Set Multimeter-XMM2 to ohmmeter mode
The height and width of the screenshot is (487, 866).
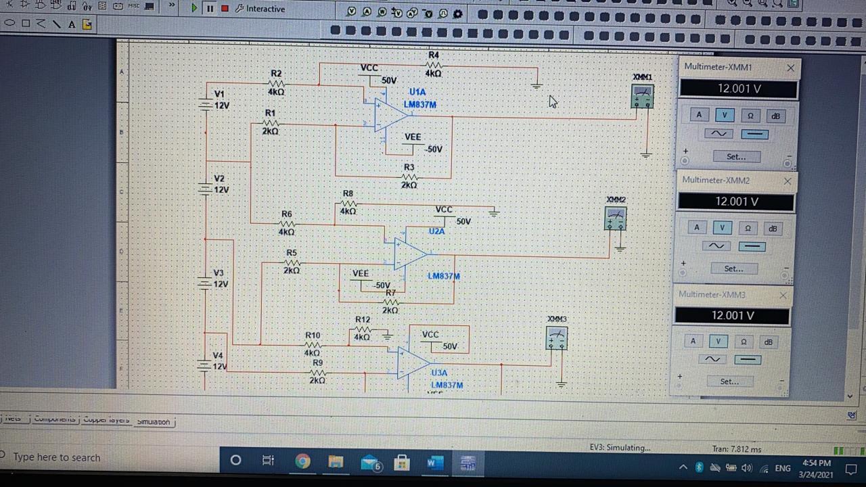[748, 228]
